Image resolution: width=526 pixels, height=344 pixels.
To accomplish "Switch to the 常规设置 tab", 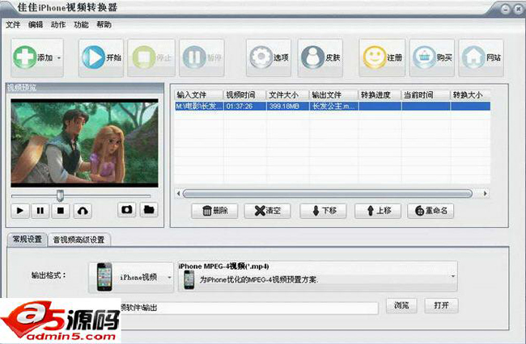I will [x=28, y=239].
